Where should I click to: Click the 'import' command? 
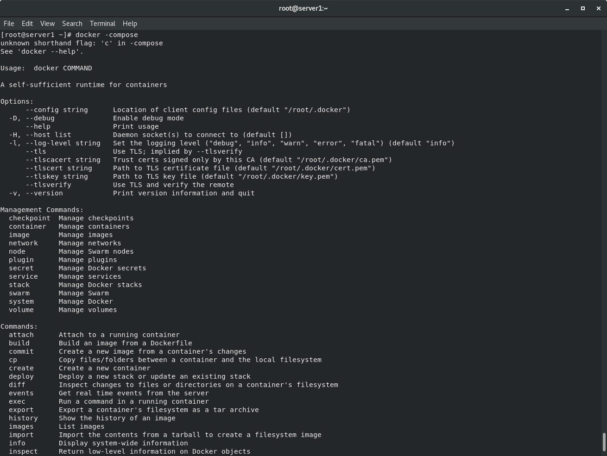click(21, 435)
